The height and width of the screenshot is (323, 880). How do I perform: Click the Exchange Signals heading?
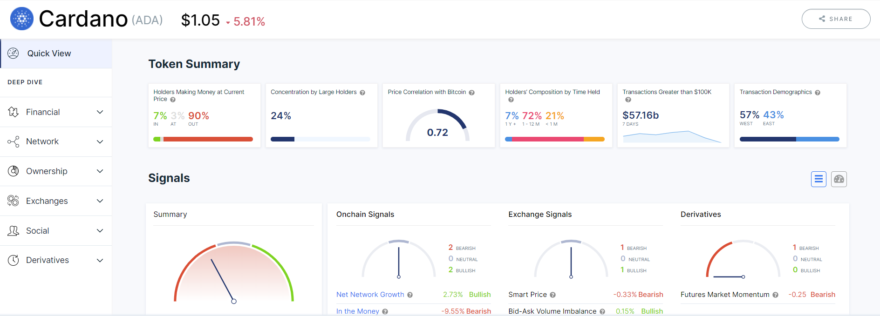pyautogui.click(x=540, y=215)
